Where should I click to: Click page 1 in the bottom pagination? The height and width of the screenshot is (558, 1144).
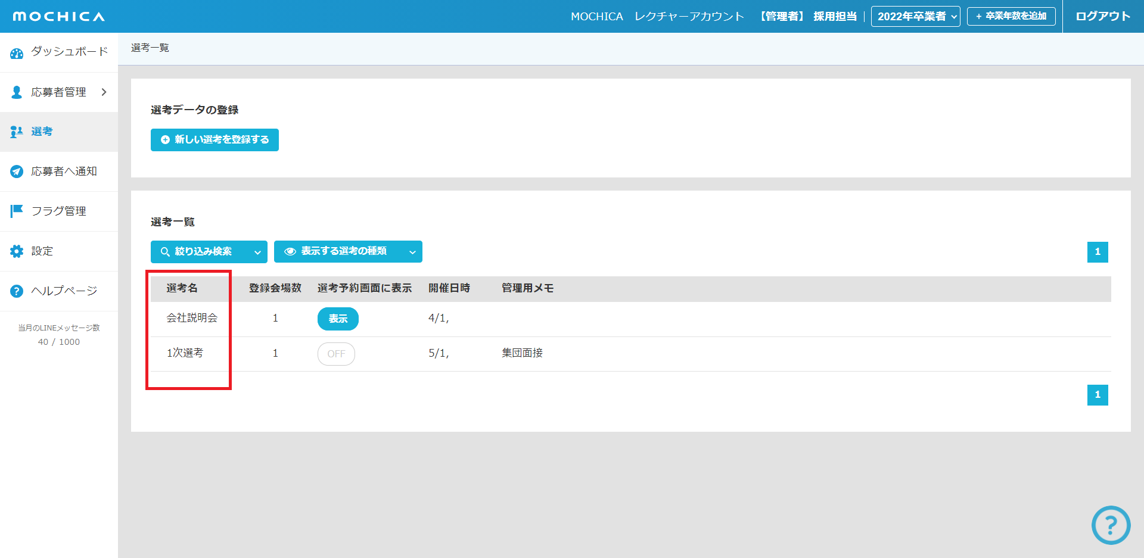[1098, 395]
